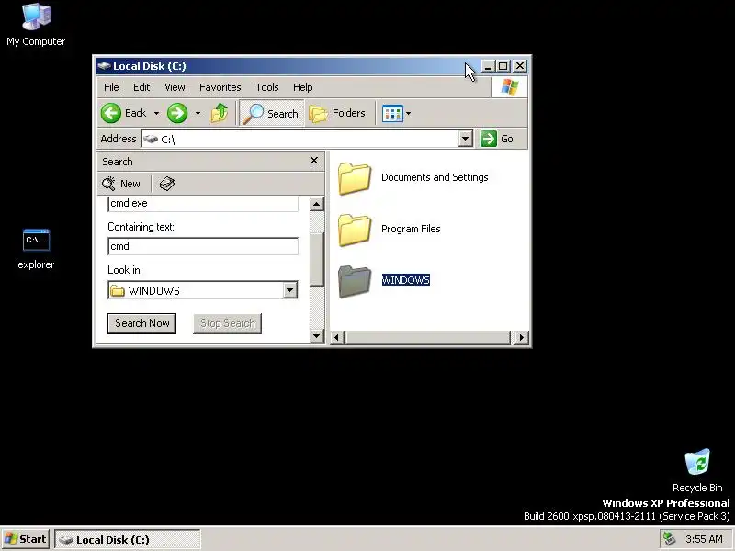735x551 pixels.
Task: Click file list scroll right arrow
Action: [x=521, y=337]
